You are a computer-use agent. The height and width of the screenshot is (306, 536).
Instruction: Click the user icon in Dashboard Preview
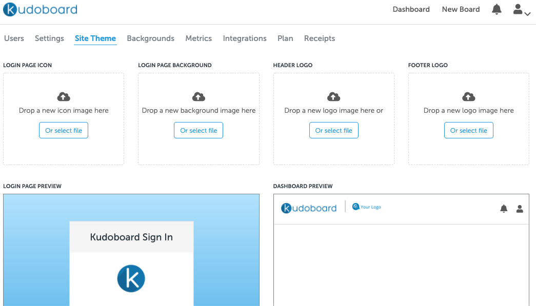click(x=520, y=209)
